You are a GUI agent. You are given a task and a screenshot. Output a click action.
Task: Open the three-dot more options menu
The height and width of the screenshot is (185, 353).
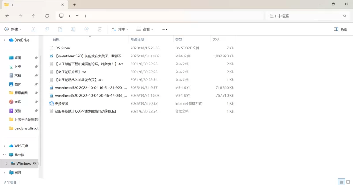(x=165, y=29)
